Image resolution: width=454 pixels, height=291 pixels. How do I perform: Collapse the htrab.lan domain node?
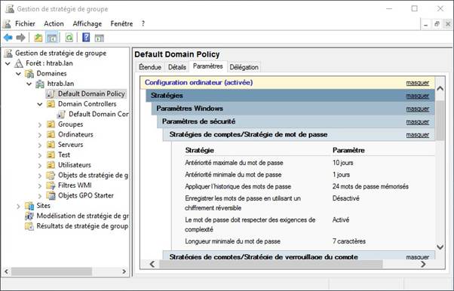click(x=29, y=84)
